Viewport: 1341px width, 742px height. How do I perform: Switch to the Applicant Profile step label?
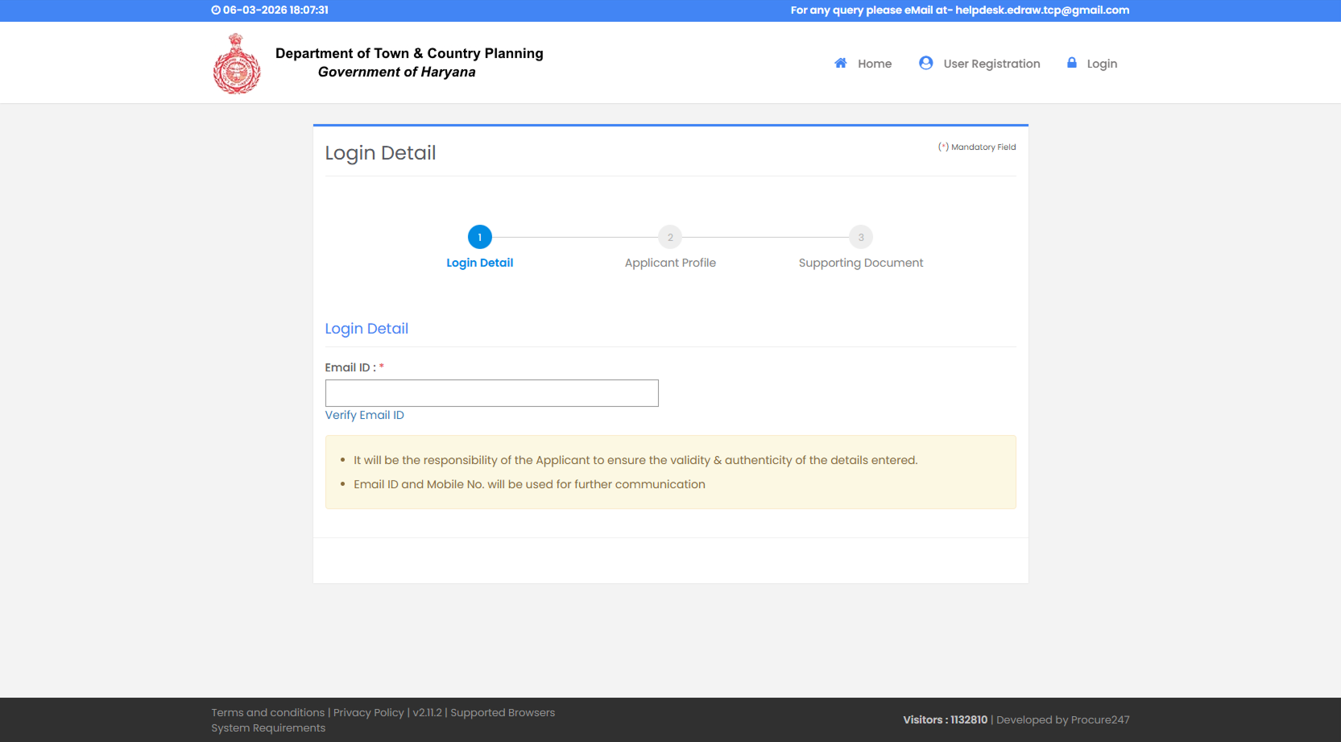[670, 263]
